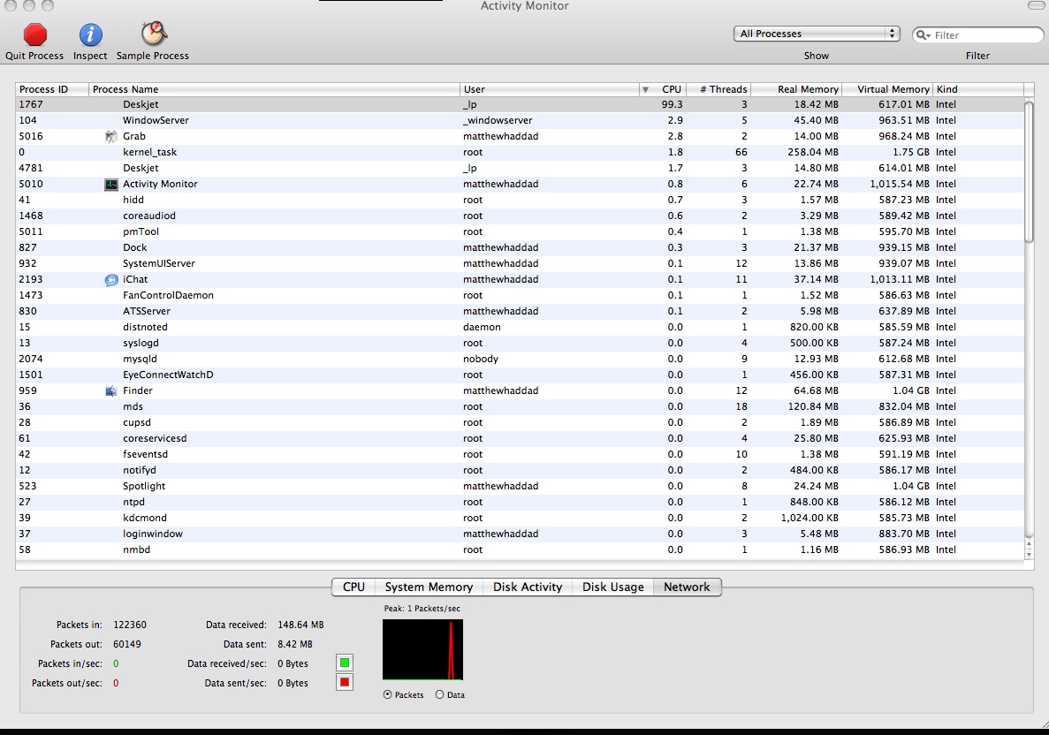This screenshot has height=735, width=1049.
Task: Click the 99.3 CPU value
Action: click(x=672, y=105)
